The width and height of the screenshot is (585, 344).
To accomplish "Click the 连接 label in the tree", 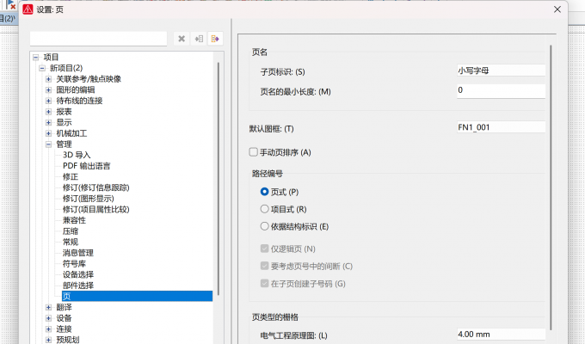I will click(64, 329).
